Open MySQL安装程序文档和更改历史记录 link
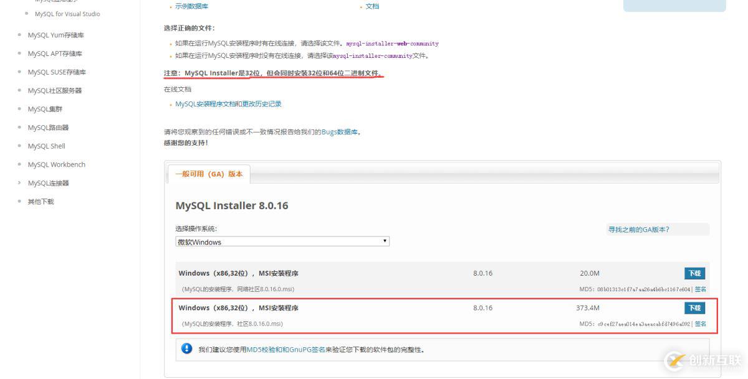Viewport: 748px width, 379px height. pyautogui.click(x=227, y=104)
